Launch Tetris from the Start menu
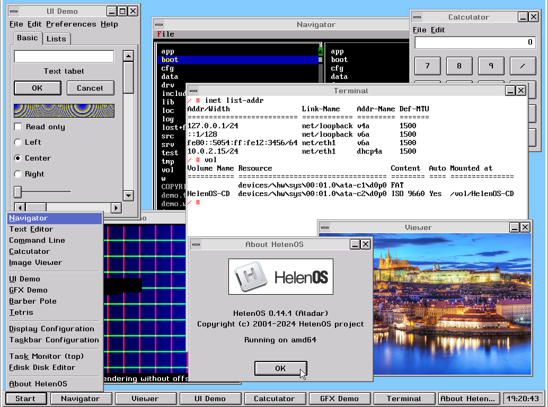Image resolution: width=548 pixels, height=407 pixels. (x=21, y=312)
